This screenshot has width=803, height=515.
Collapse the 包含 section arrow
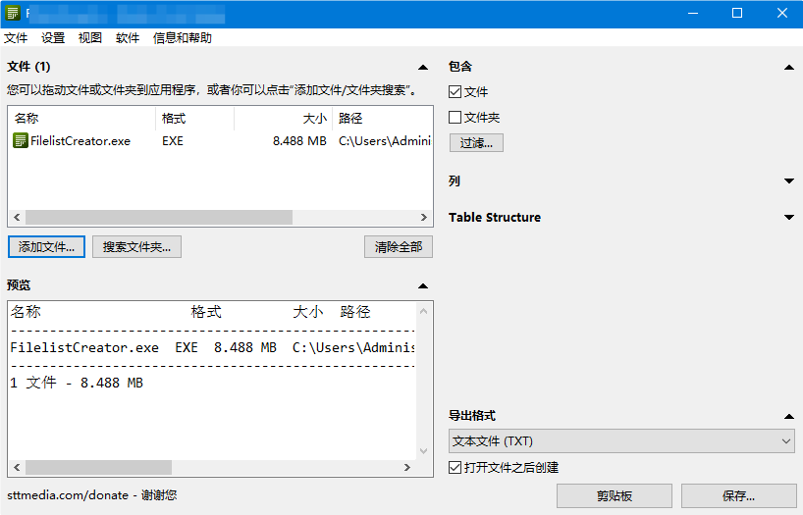[x=789, y=67]
